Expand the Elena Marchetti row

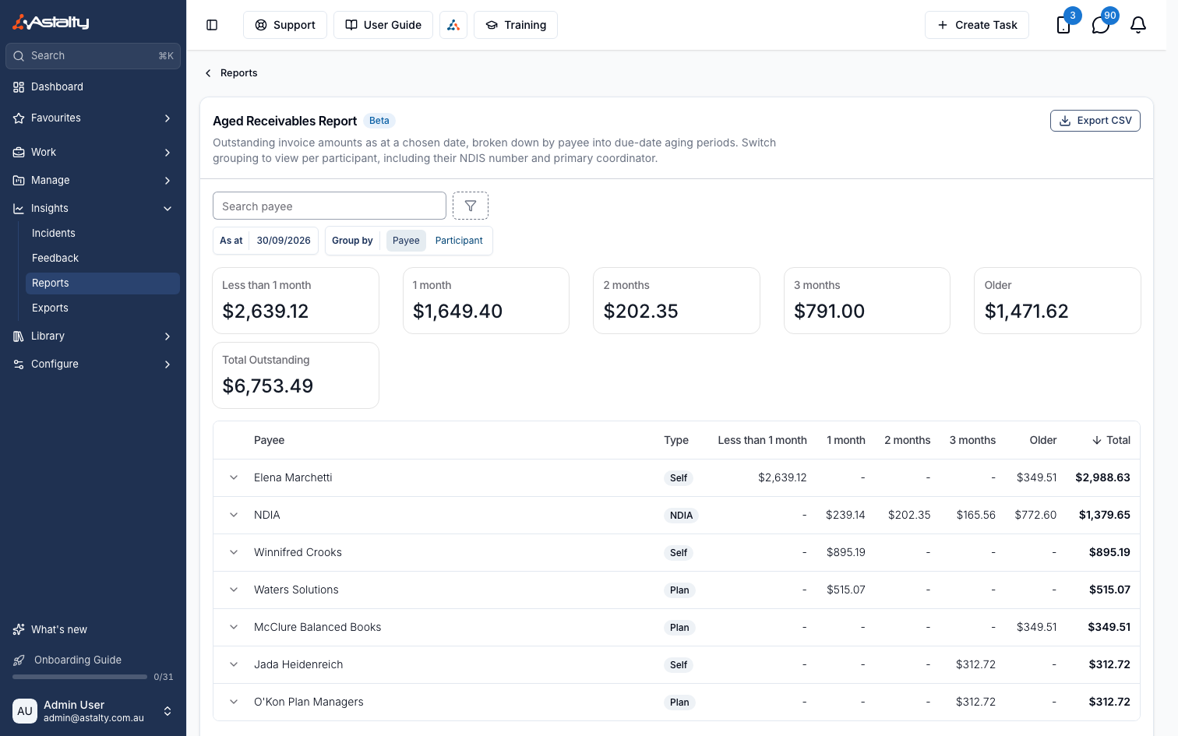(x=234, y=477)
